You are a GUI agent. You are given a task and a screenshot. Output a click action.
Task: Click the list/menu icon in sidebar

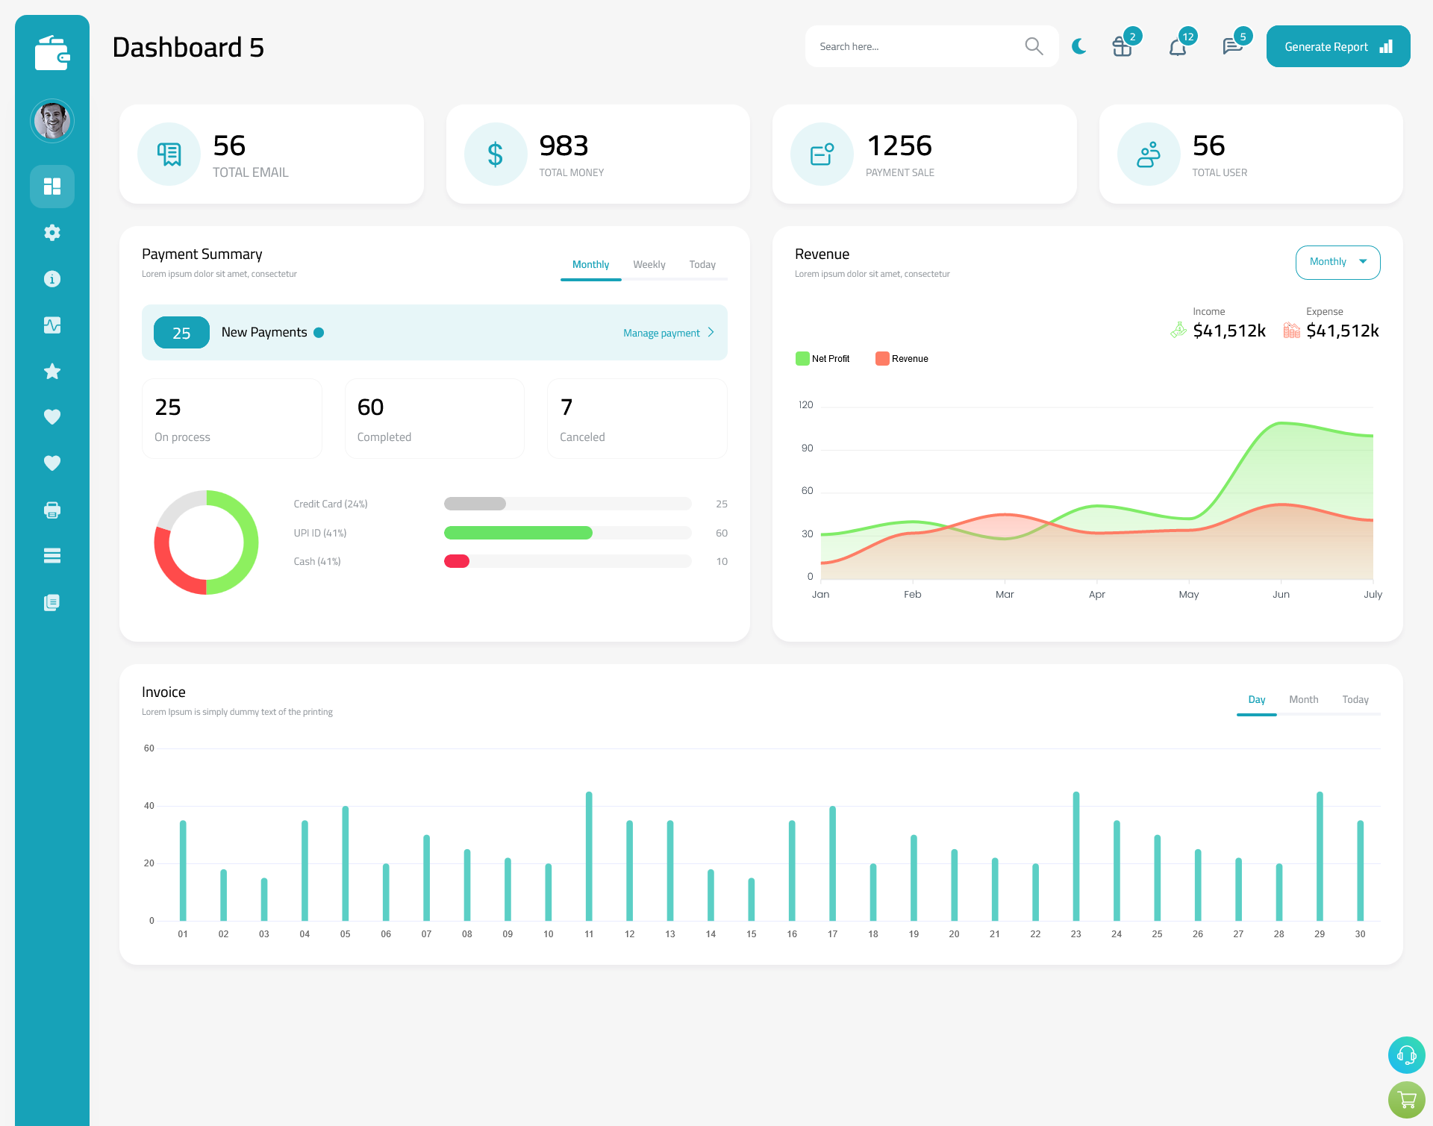tap(52, 556)
